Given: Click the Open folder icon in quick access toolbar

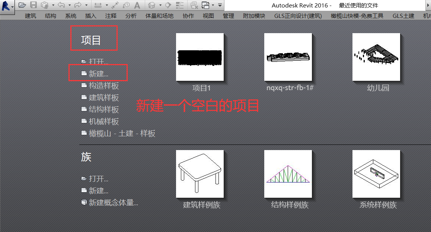Looking at the screenshot, I should pyautogui.click(x=22, y=5).
